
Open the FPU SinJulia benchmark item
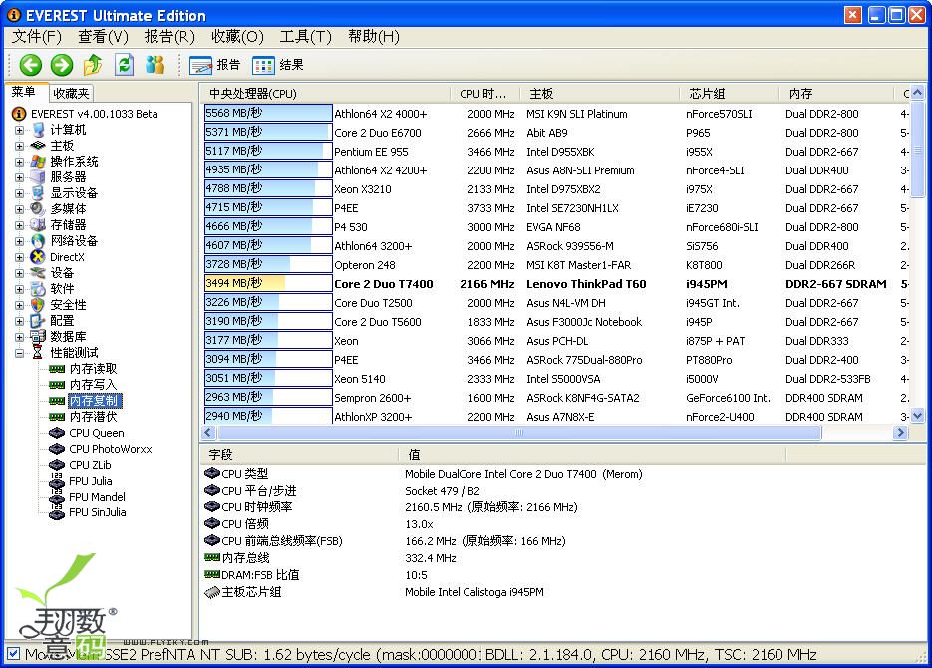point(98,512)
